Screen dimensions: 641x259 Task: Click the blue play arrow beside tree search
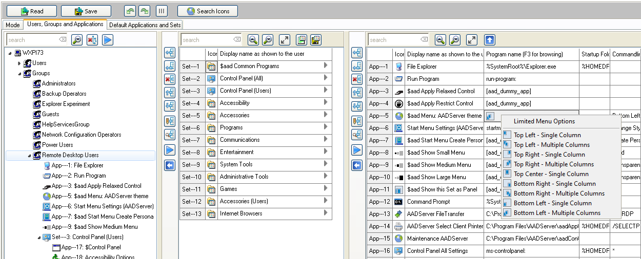click(108, 40)
